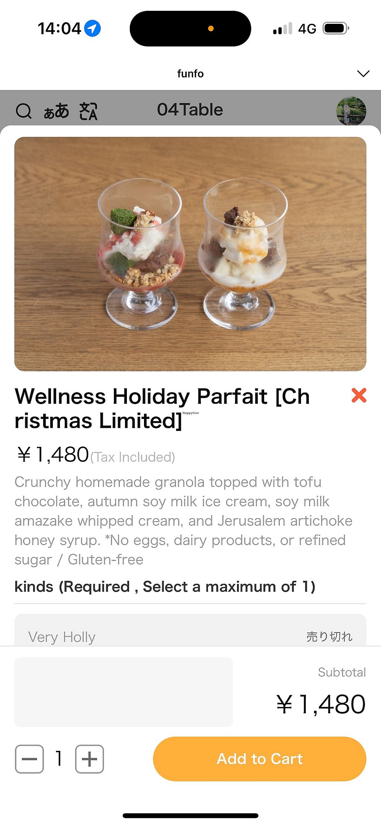Tap the round profile avatar
Viewport: 381px width, 826px height.
[351, 111]
